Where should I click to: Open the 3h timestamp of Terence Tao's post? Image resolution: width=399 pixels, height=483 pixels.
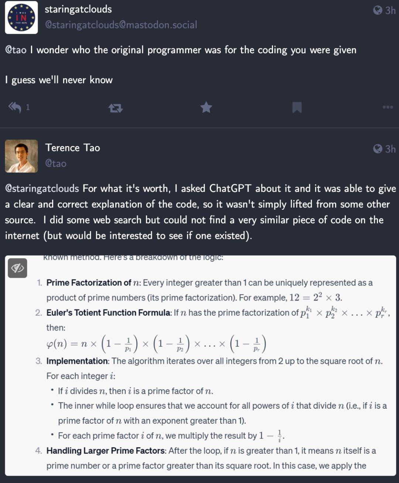point(390,149)
